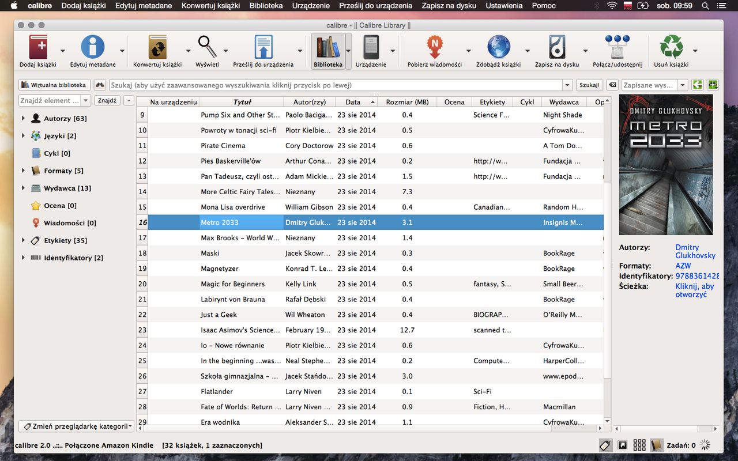Viewport: 738px width, 461px height.
Task: Open the Edytuj metadane menu bar item
Action: [144, 6]
